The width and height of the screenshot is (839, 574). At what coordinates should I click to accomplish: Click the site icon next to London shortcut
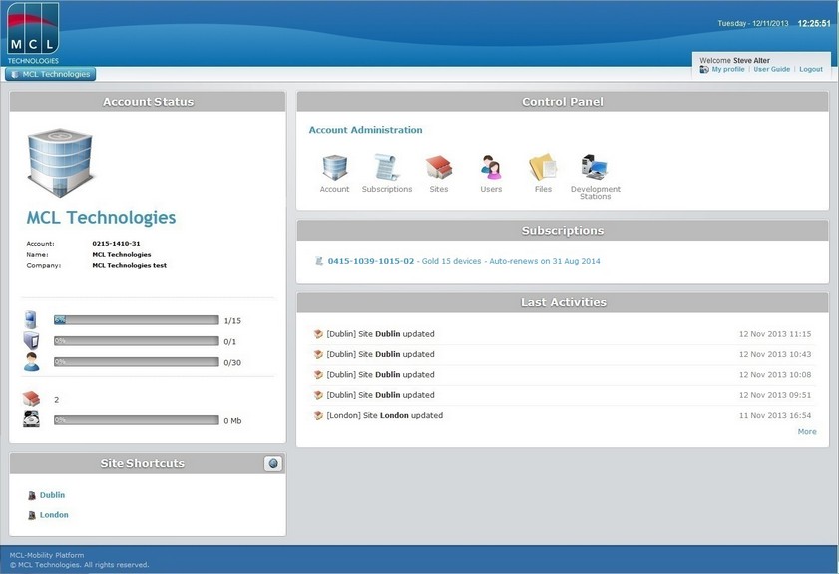point(32,515)
